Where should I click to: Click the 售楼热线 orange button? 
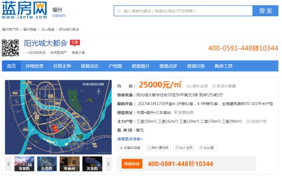[x=132, y=164]
